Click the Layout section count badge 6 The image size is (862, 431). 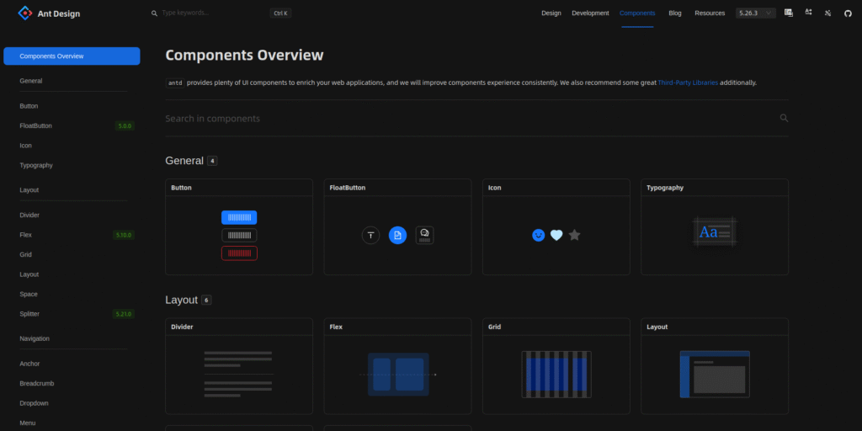[206, 301]
